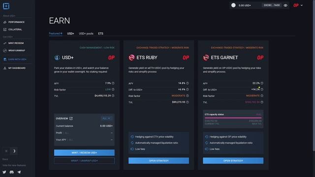Select the USD+ tab
The image size is (315, 177).
(70, 33)
